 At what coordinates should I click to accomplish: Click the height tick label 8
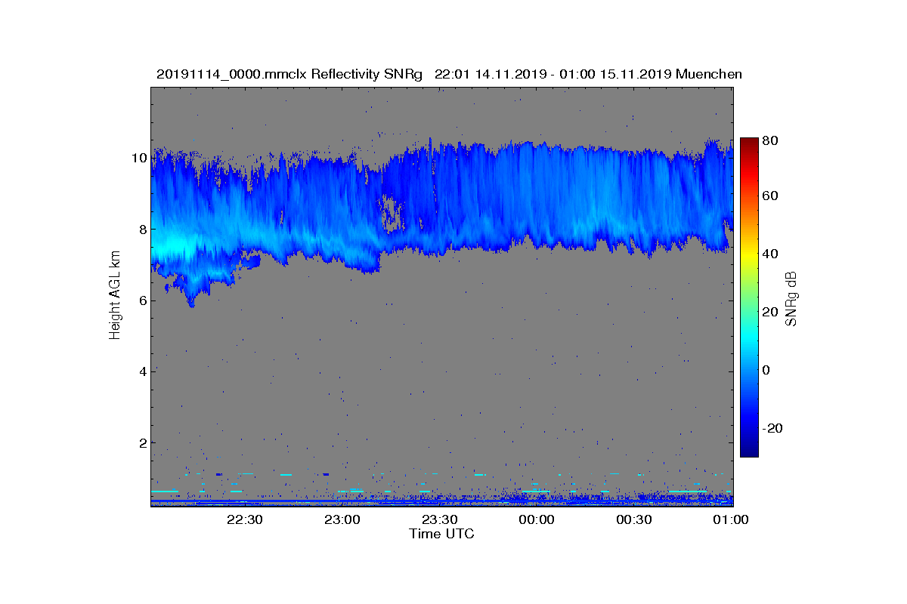tap(141, 229)
